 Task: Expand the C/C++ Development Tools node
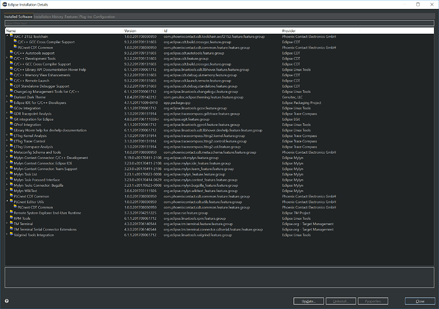coord(7,58)
